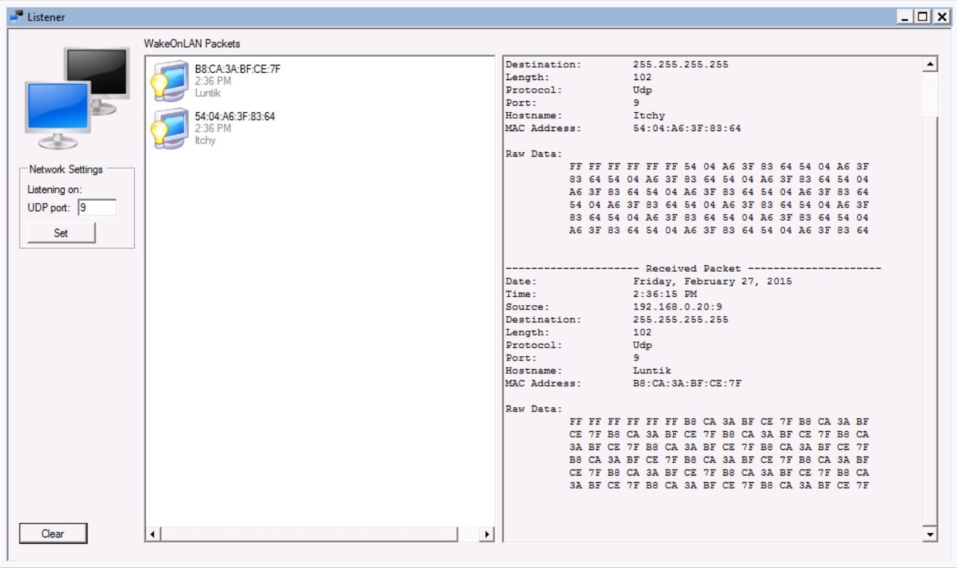Click the computer icon beside B8:CA:3A:BF:CE:7F

tap(169, 81)
